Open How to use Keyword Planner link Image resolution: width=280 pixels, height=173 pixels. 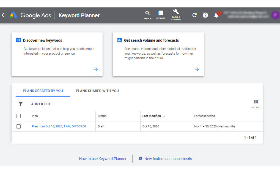point(103,159)
